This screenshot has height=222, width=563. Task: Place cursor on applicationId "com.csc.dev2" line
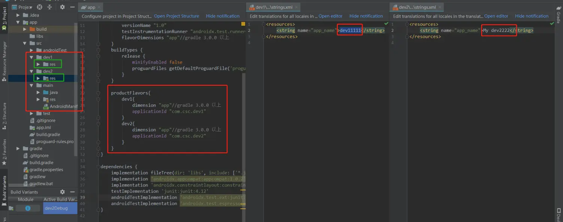169,136
